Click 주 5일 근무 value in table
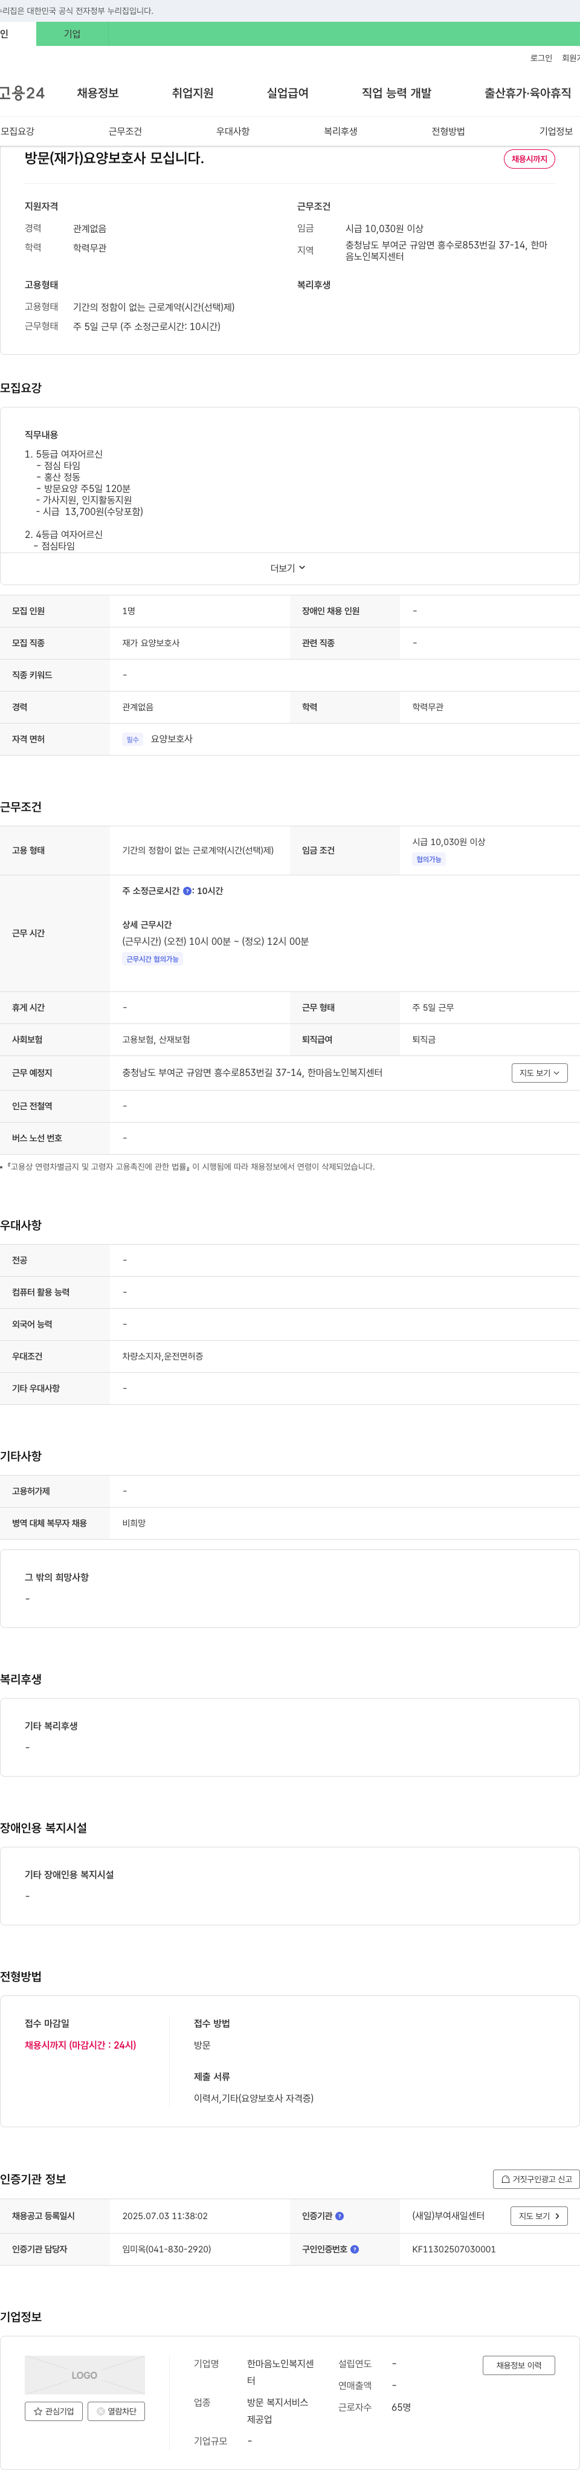 click(433, 1008)
